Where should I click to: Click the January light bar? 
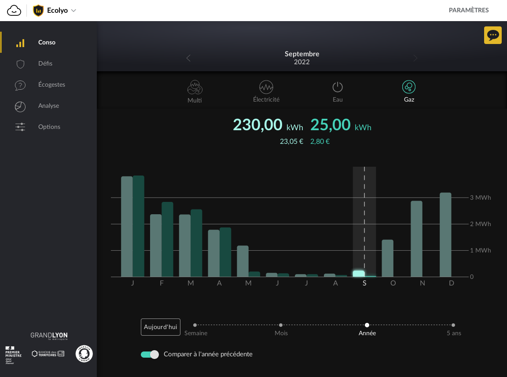[127, 227]
